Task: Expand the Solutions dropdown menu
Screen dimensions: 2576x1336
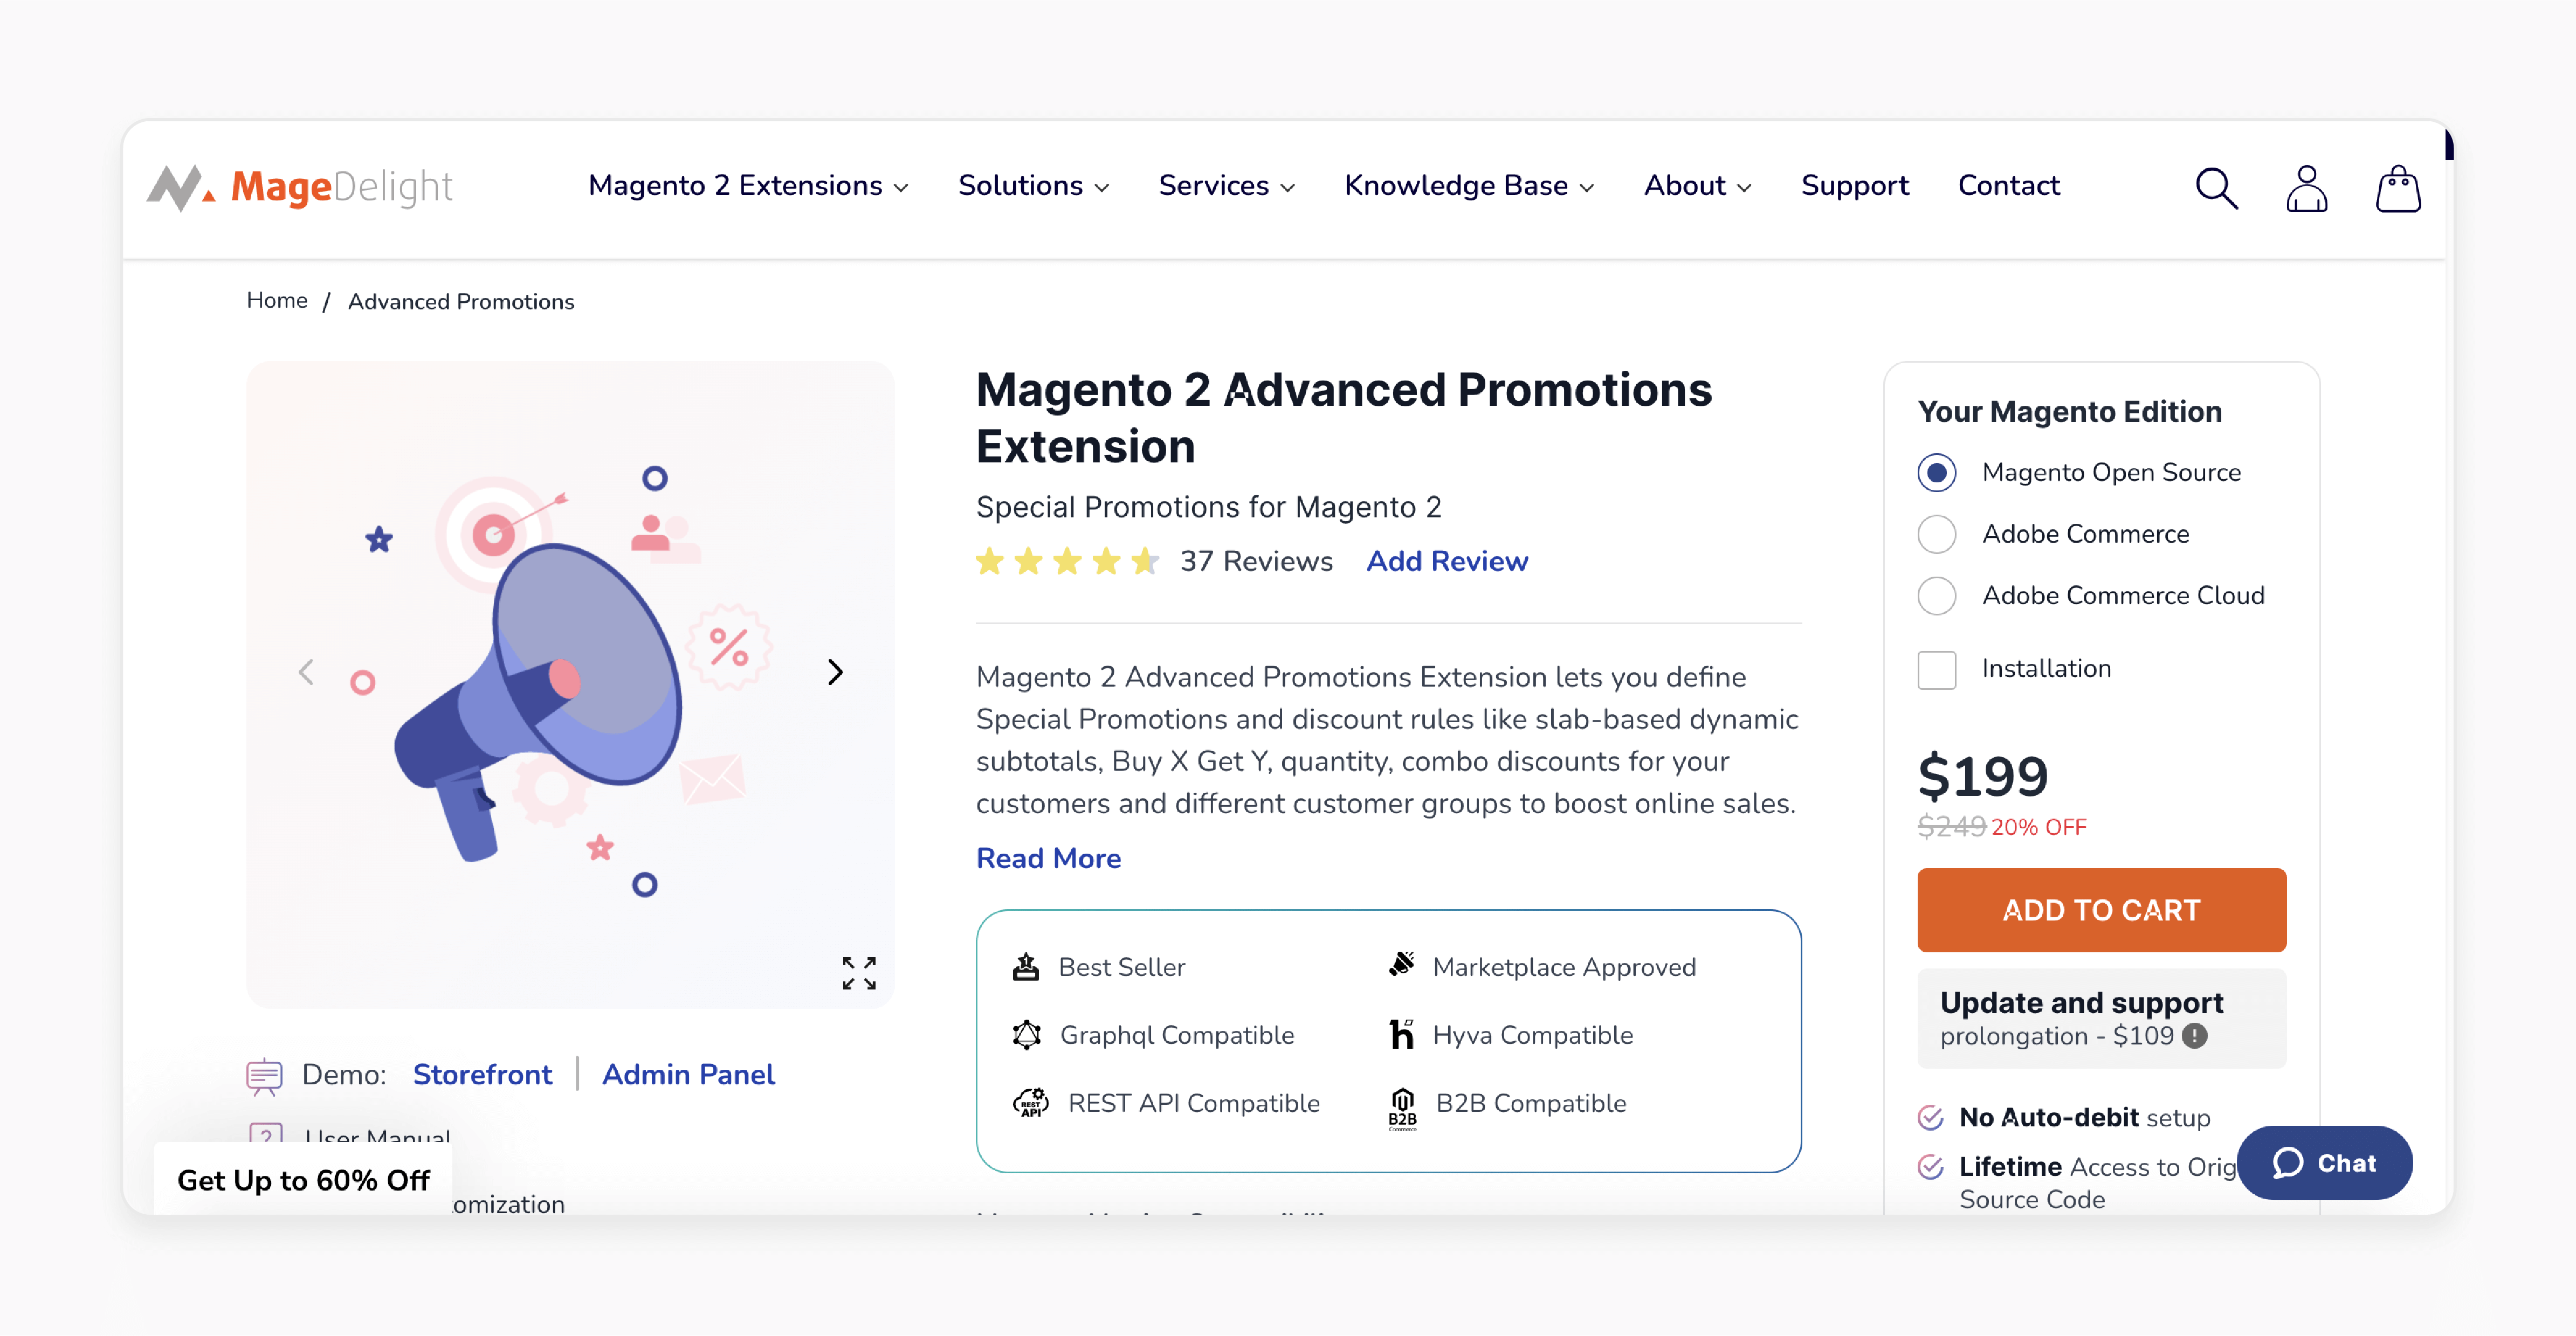Action: coord(1033,186)
